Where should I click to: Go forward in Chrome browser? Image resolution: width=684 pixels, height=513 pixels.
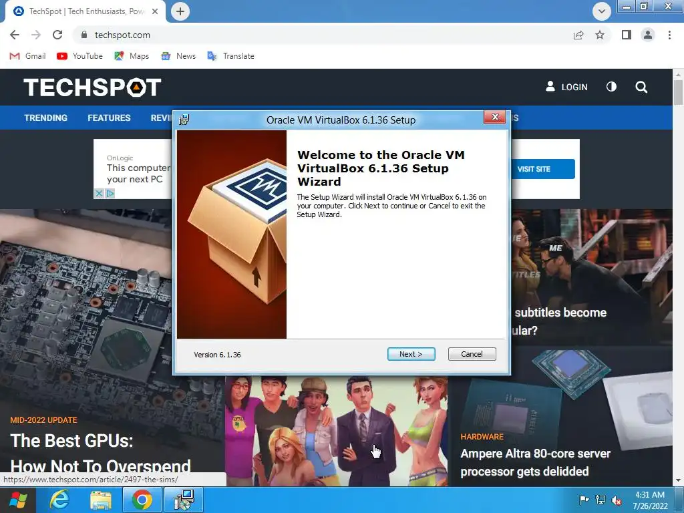tap(36, 35)
